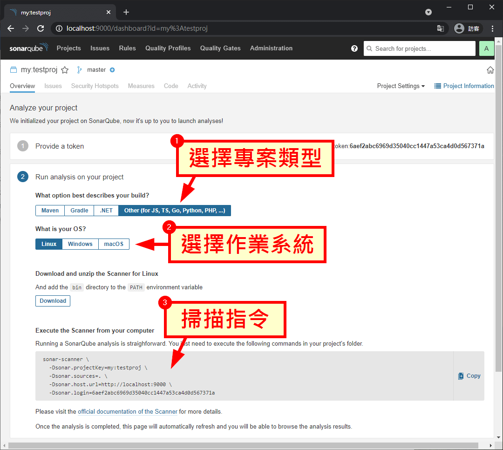
Task: Open a new browser tab
Action: [x=126, y=12]
